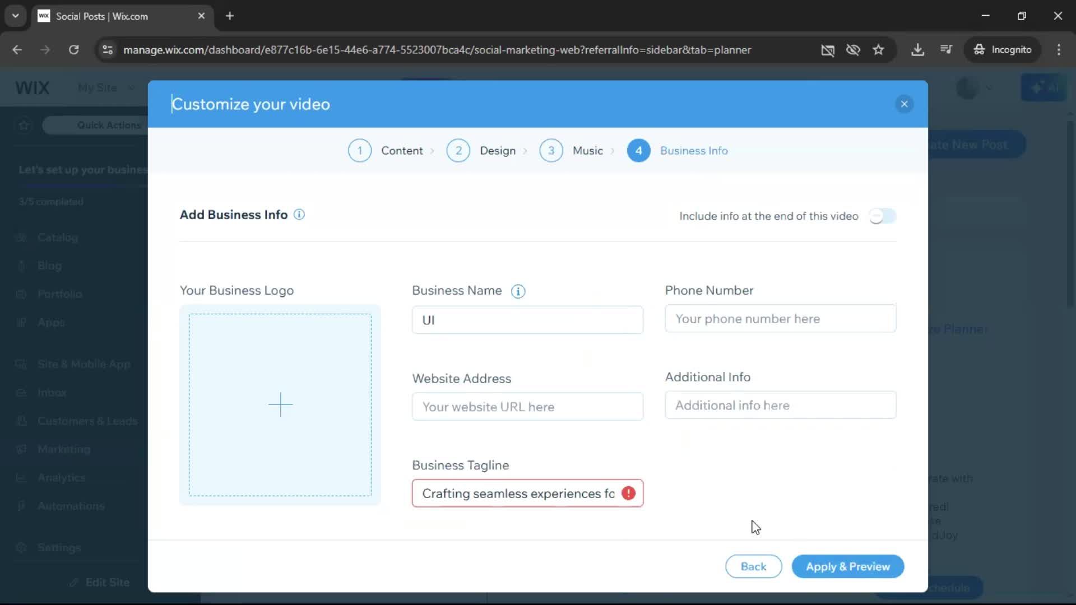Viewport: 1076px width, 605px height.
Task: Open the tab search dropdown
Action: 15,16
